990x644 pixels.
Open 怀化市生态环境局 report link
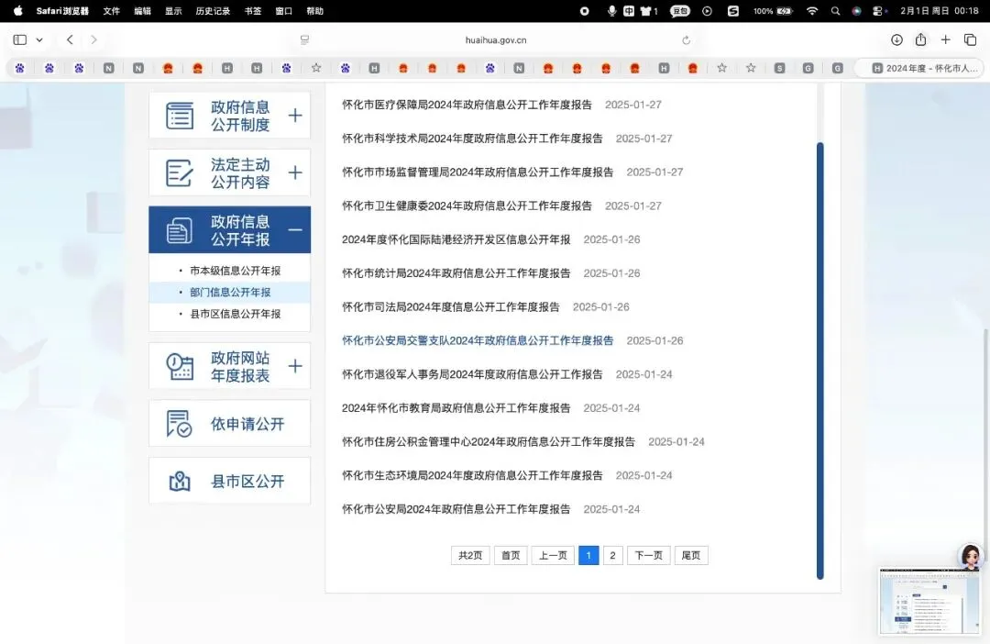click(472, 475)
